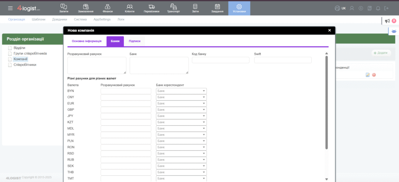Switch to the Підписи tab

[134, 41]
